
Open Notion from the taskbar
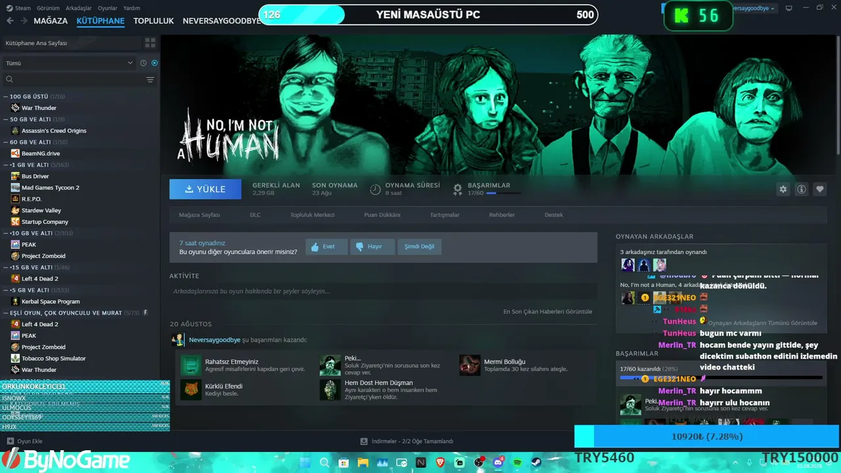pos(421,462)
